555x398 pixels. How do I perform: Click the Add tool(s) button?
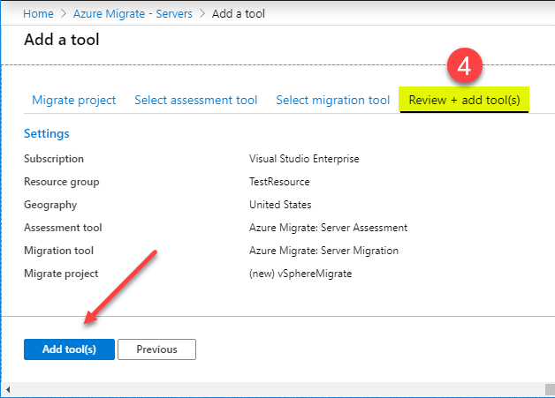coord(69,349)
